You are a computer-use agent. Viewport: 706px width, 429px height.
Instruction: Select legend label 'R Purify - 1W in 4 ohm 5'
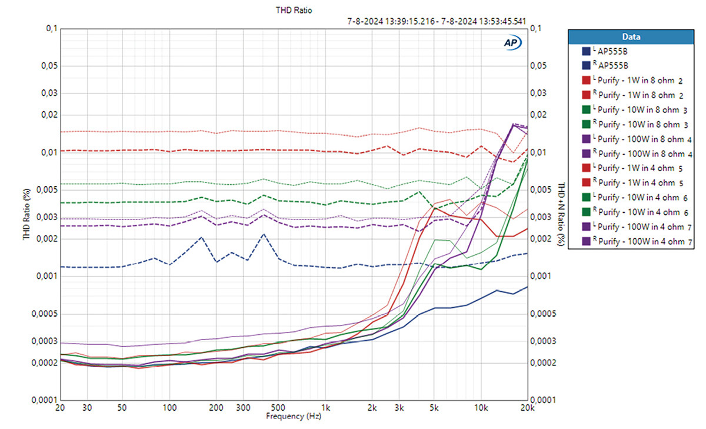pos(637,183)
